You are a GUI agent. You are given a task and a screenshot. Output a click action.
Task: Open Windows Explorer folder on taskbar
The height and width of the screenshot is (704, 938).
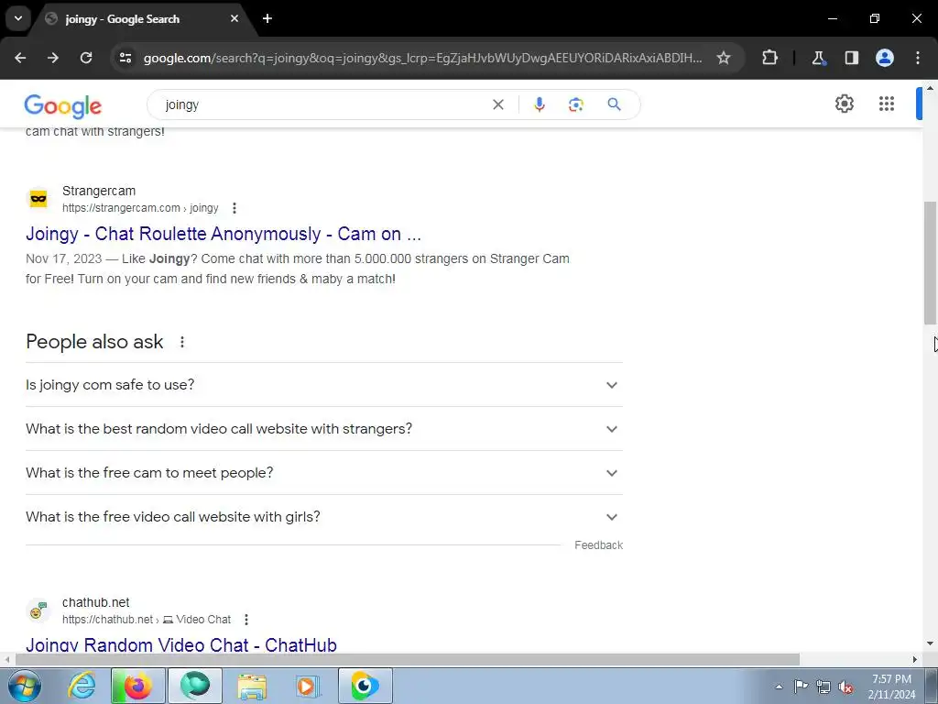(x=252, y=686)
